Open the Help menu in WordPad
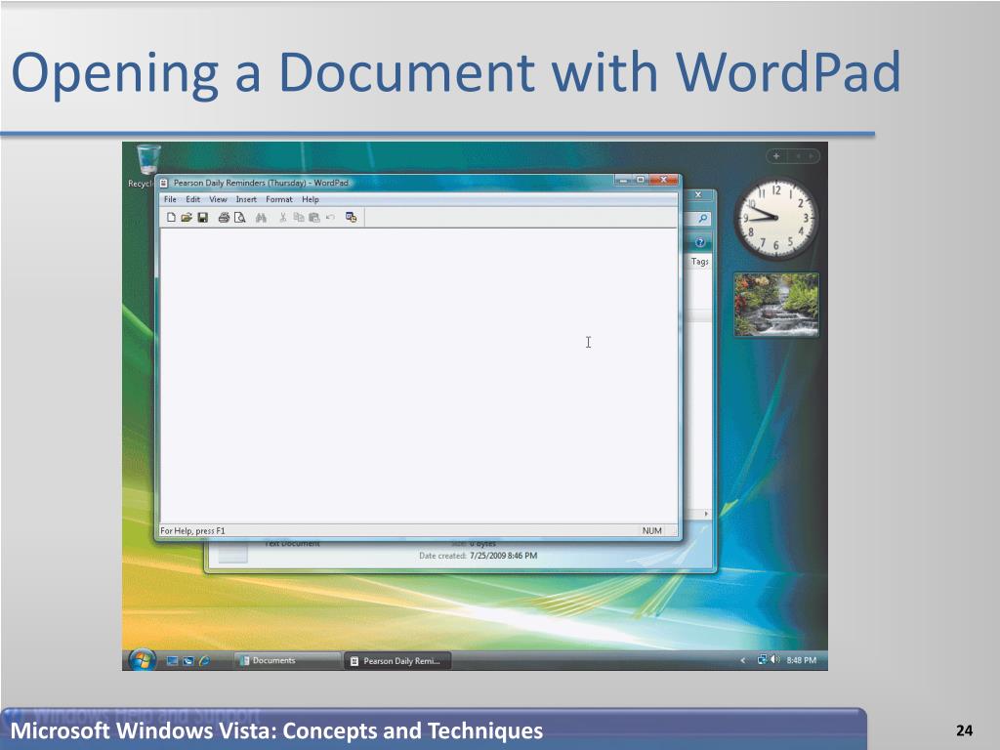 (x=311, y=199)
